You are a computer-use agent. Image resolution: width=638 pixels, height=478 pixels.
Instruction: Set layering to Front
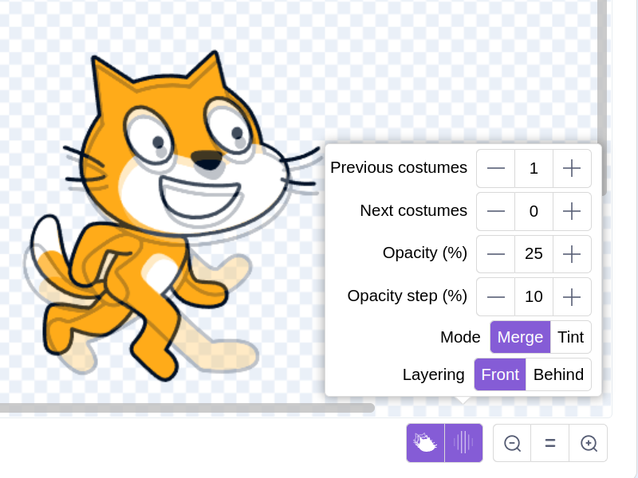[x=500, y=374]
